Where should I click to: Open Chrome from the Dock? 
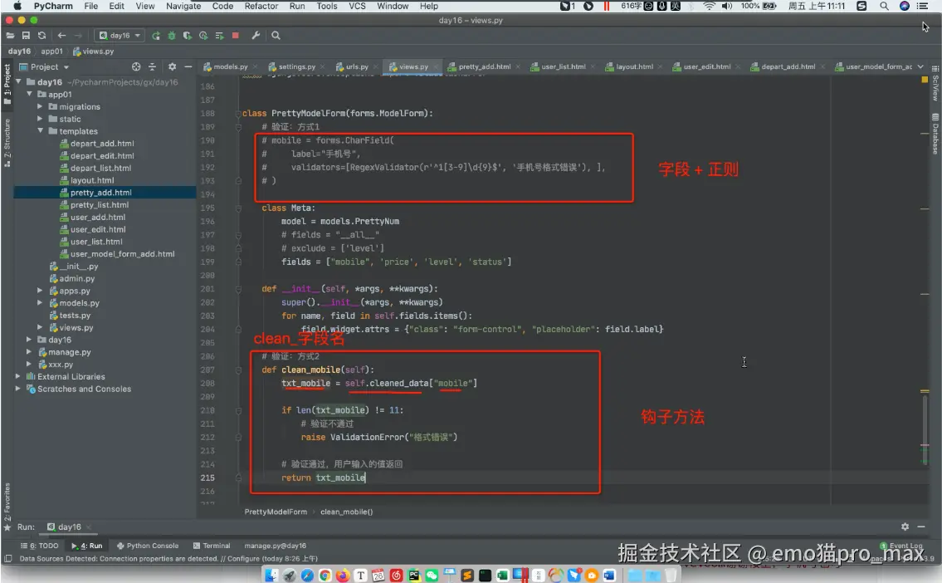(325, 576)
